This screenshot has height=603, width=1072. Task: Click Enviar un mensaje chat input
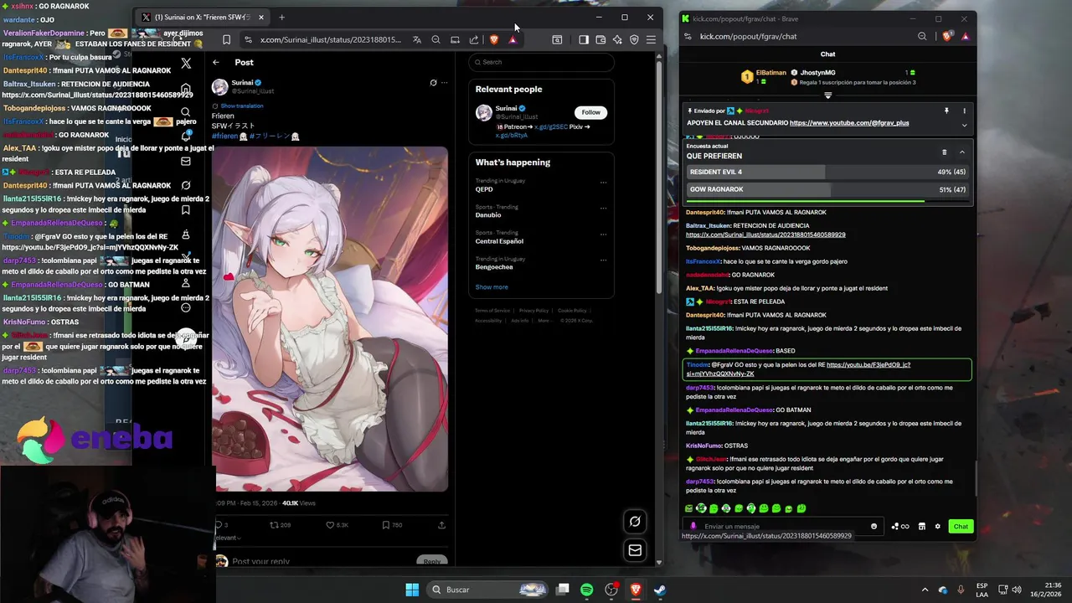tap(783, 527)
